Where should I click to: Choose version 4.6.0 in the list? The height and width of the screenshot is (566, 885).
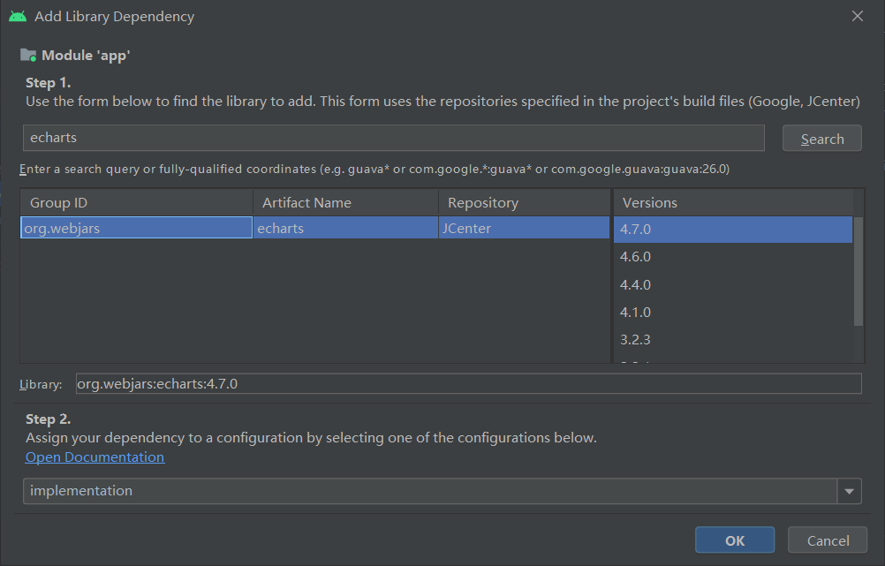point(732,257)
